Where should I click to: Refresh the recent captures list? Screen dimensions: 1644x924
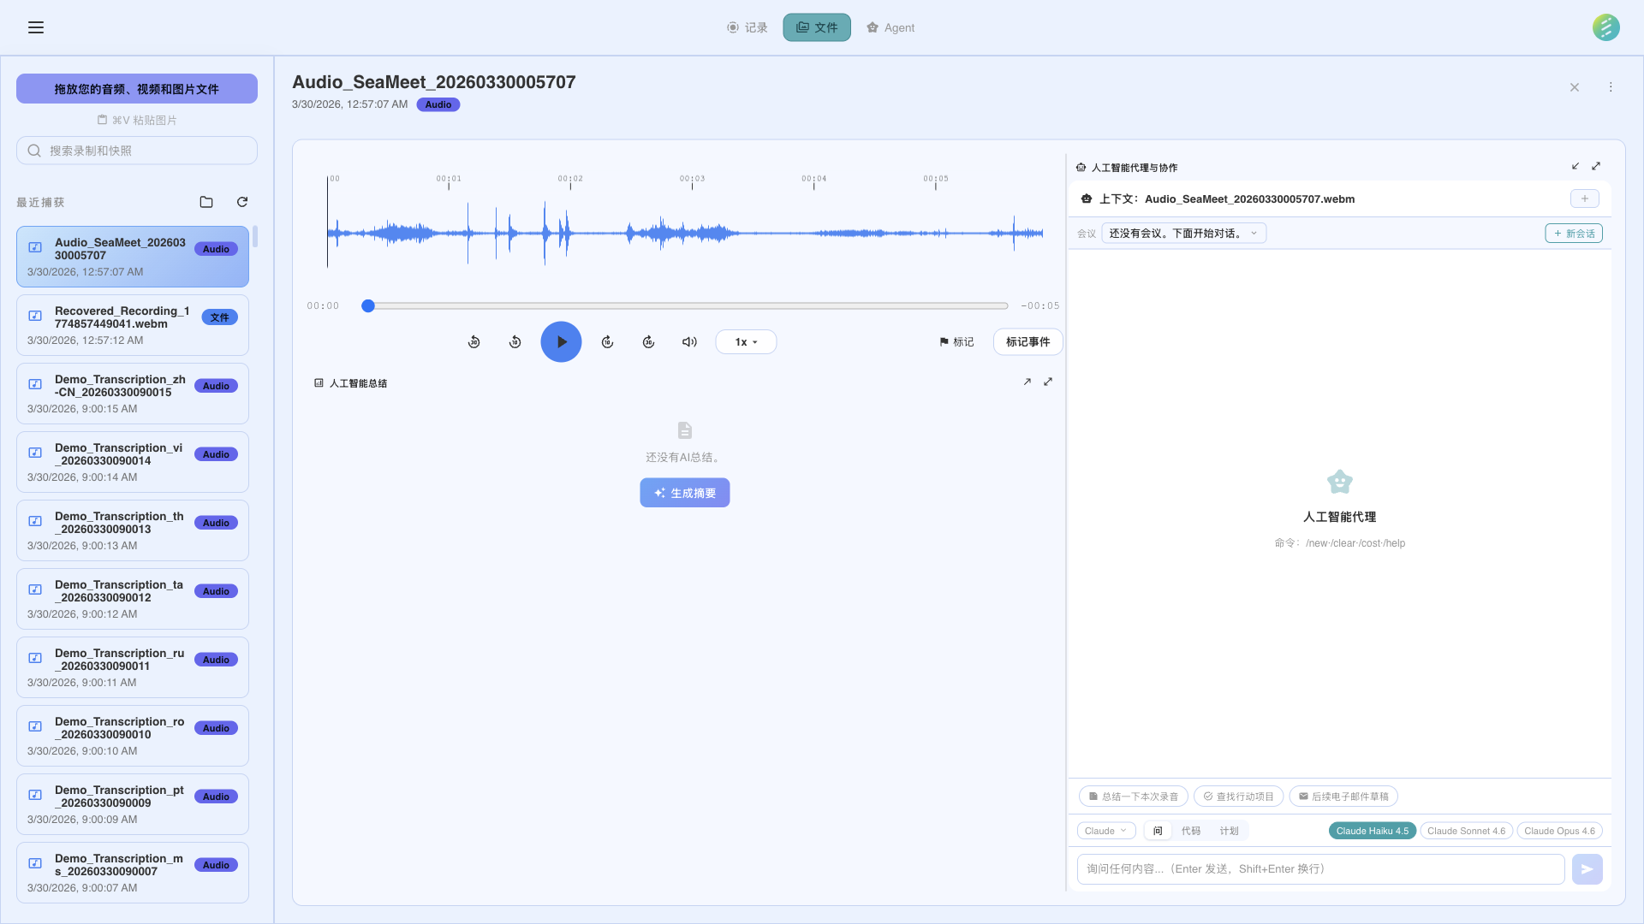point(242,202)
